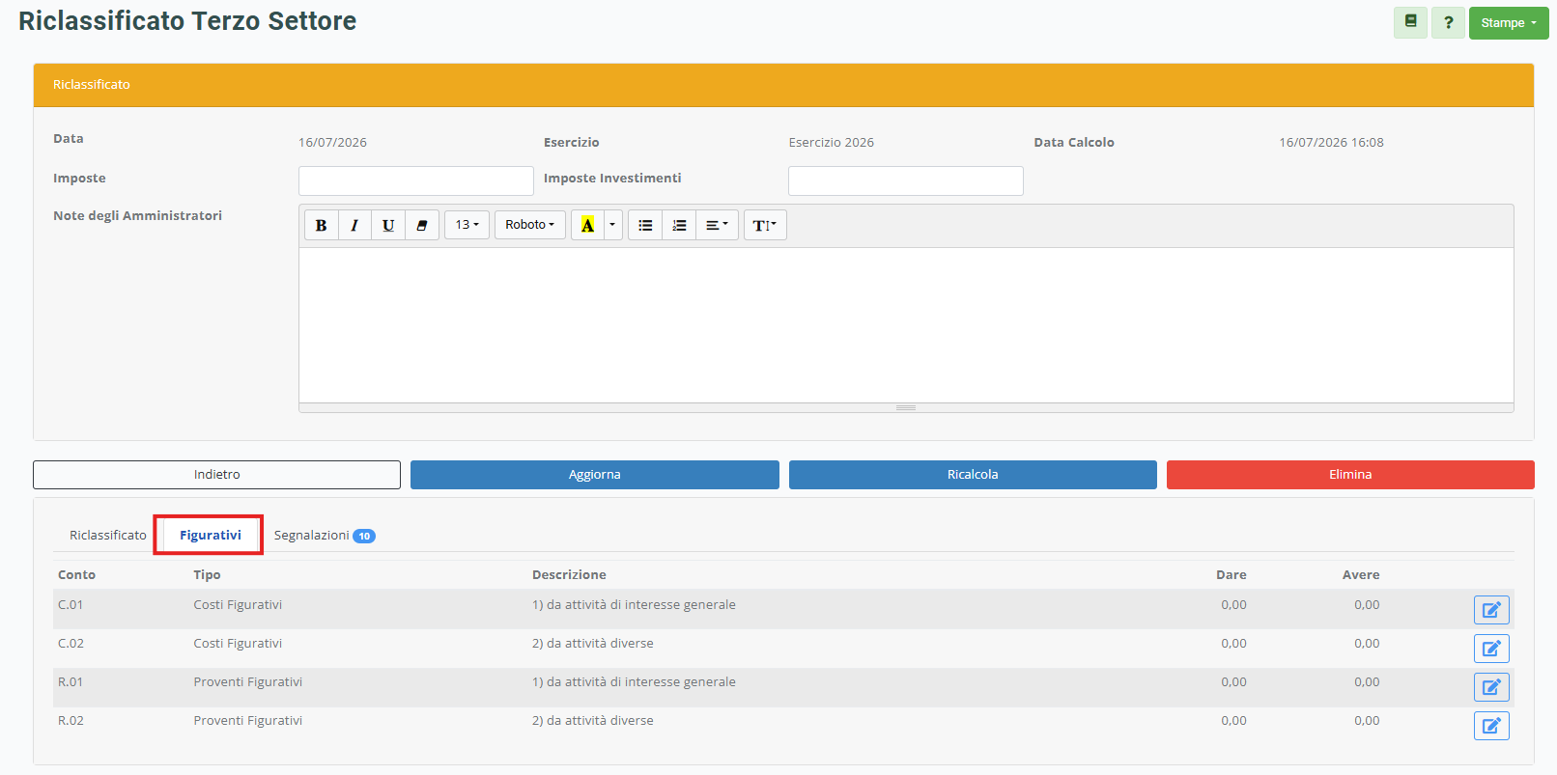Open the font size 13 dropdown
Viewport: 1557px width, 775px height.
467,225
